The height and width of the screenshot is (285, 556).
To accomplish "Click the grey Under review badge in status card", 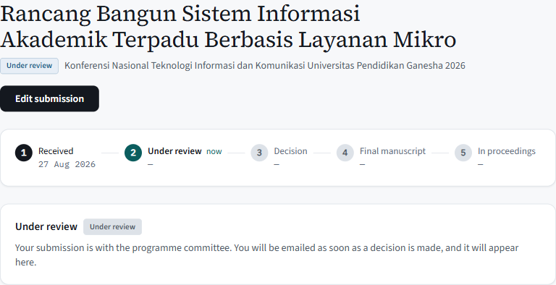I will [x=112, y=227].
